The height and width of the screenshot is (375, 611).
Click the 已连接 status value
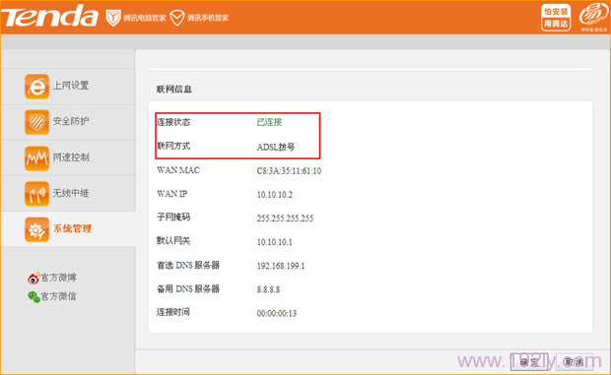pos(269,122)
